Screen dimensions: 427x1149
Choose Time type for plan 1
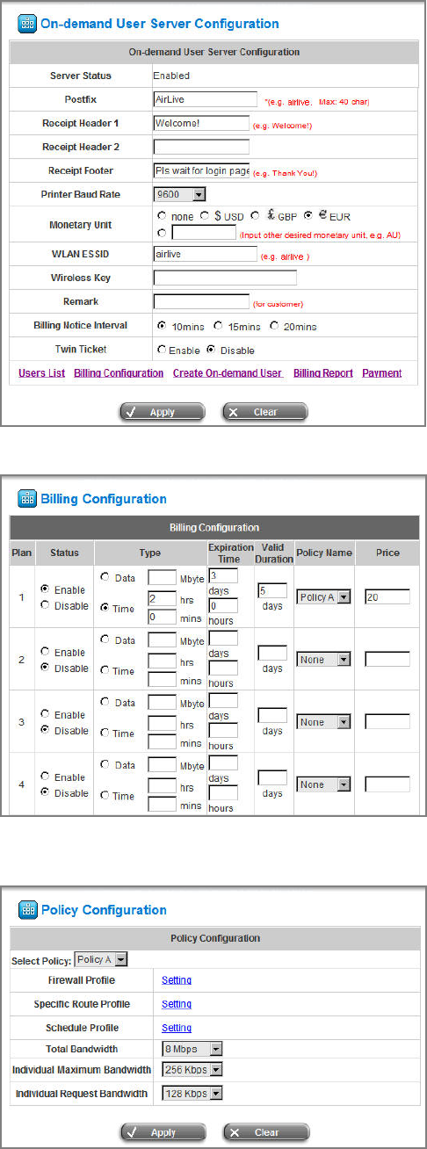106,607
